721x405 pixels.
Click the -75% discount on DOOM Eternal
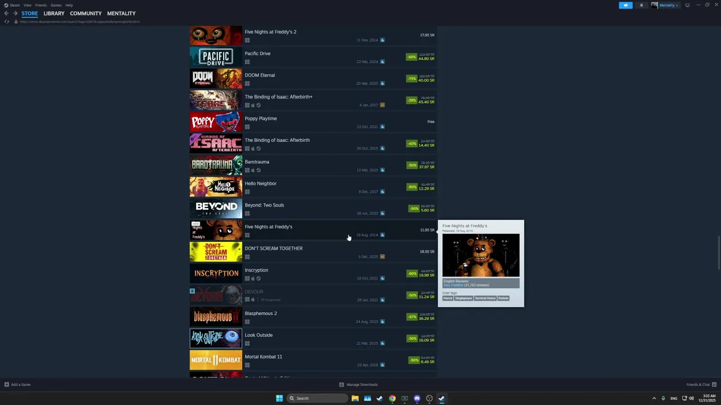[412, 79]
